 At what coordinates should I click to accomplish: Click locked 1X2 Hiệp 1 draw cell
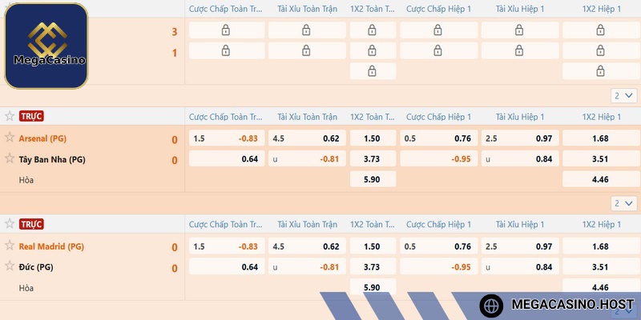point(600,71)
